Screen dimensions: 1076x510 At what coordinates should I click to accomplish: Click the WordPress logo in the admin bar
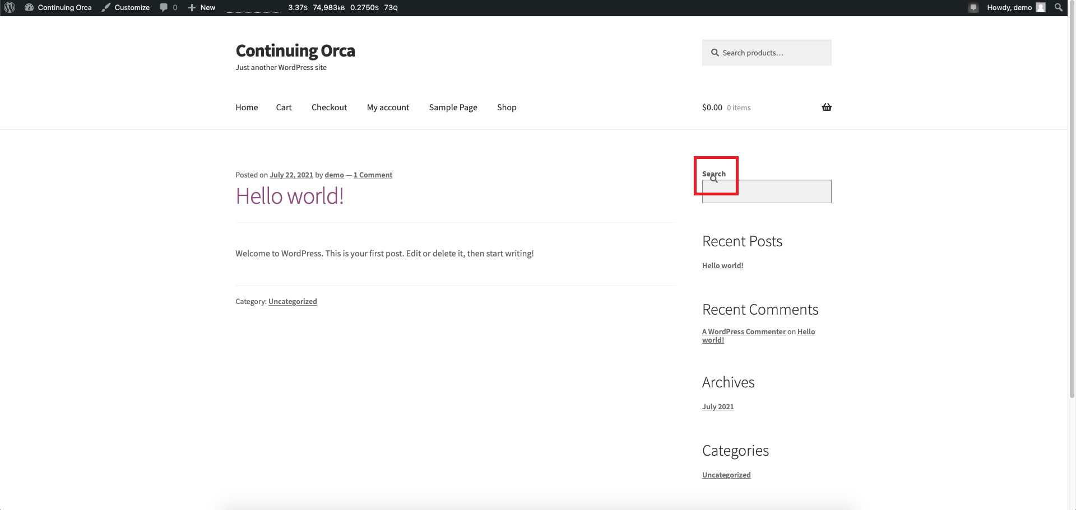[x=9, y=7]
